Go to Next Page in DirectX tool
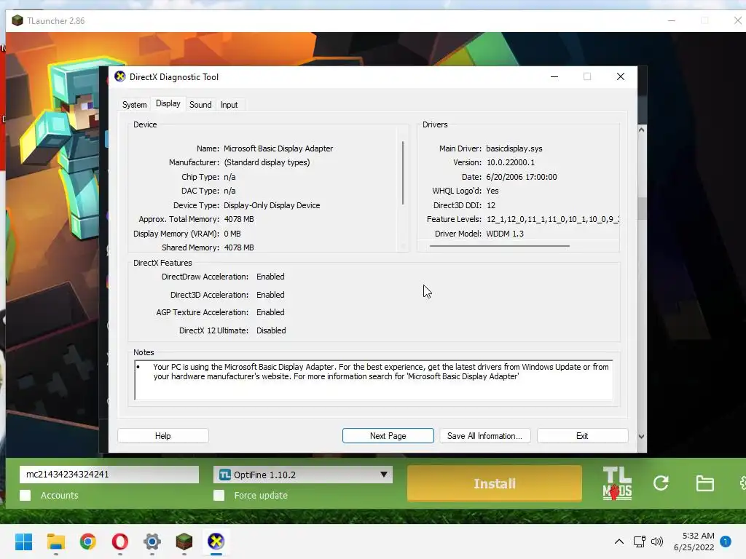 pos(388,436)
